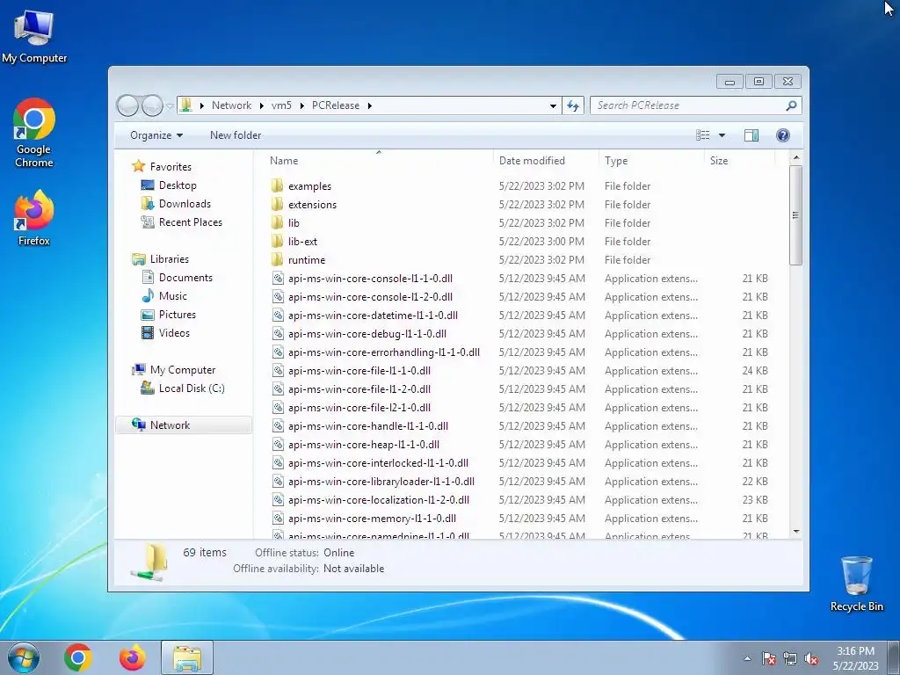Screen dimensions: 900x675
Task: Select api-ms-win-core-datetime-l1-1-0.dll file
Action: pyautogui.click(x=373, y=316)
